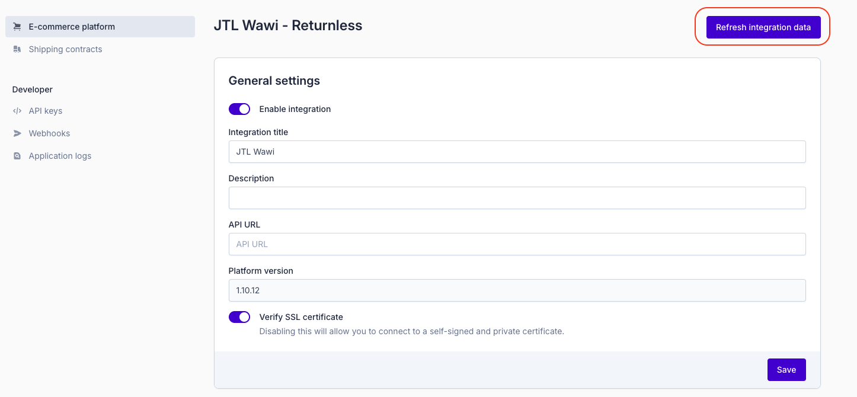Click the API keys code brackets icon
Viewport: 857px width, 397px height.
coord(17,111)
